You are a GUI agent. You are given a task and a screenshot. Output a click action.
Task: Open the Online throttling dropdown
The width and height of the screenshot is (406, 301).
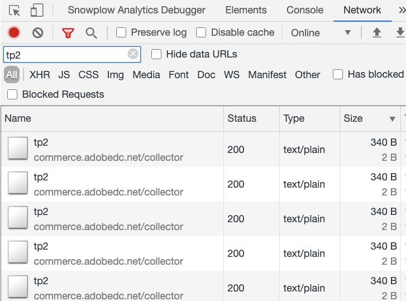[321, 33]
